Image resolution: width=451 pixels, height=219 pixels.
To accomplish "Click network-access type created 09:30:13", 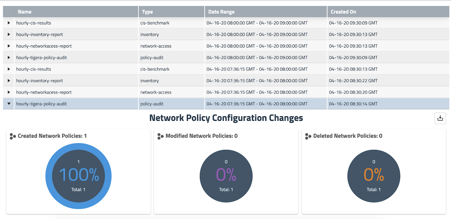I will pyautogui.click(x=156, y=46).
